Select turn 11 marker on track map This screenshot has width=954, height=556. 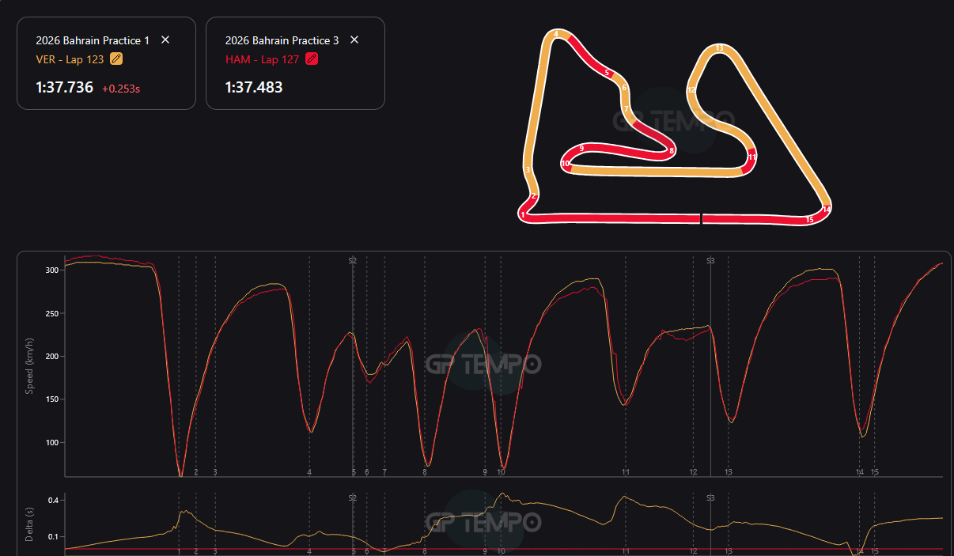751,157
